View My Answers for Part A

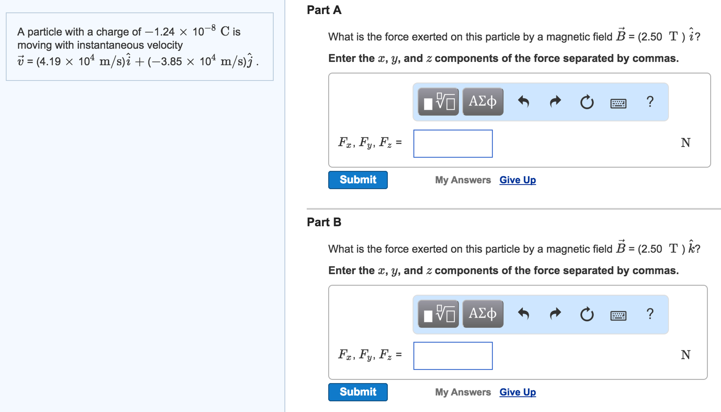463,180
